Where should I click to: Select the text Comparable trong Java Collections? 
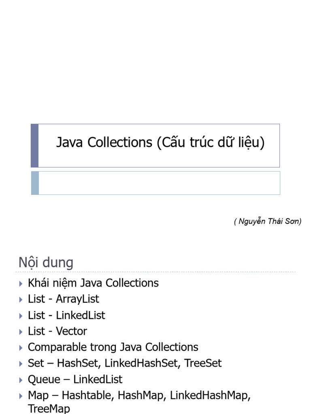click(x=113, y=347)
